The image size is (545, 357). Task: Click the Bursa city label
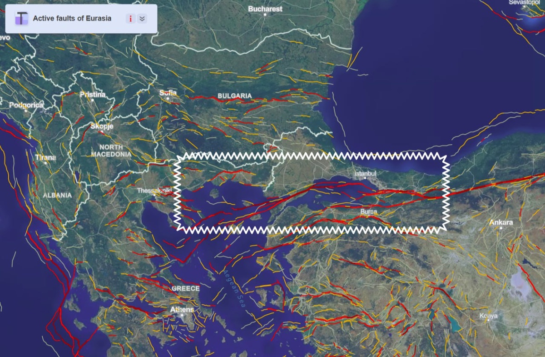[x=369, y=212]
